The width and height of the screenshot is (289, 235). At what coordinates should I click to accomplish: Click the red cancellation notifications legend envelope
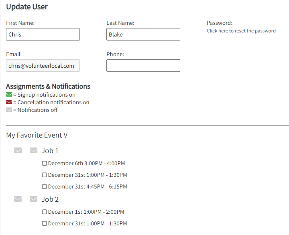tap(9, 102)
